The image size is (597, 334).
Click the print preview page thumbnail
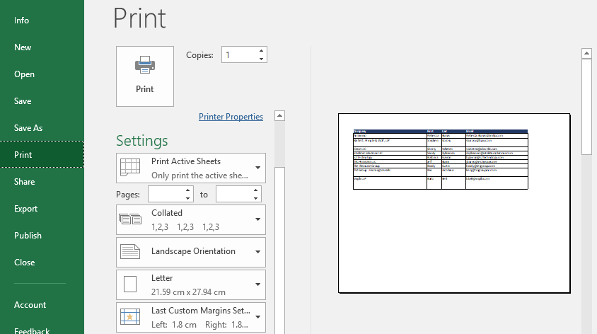pyautogui.click(x=453, y=202)
